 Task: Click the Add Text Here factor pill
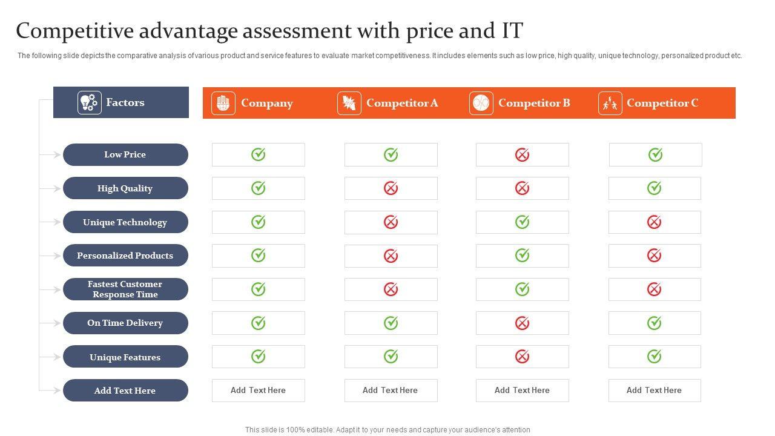click(125, 391)
